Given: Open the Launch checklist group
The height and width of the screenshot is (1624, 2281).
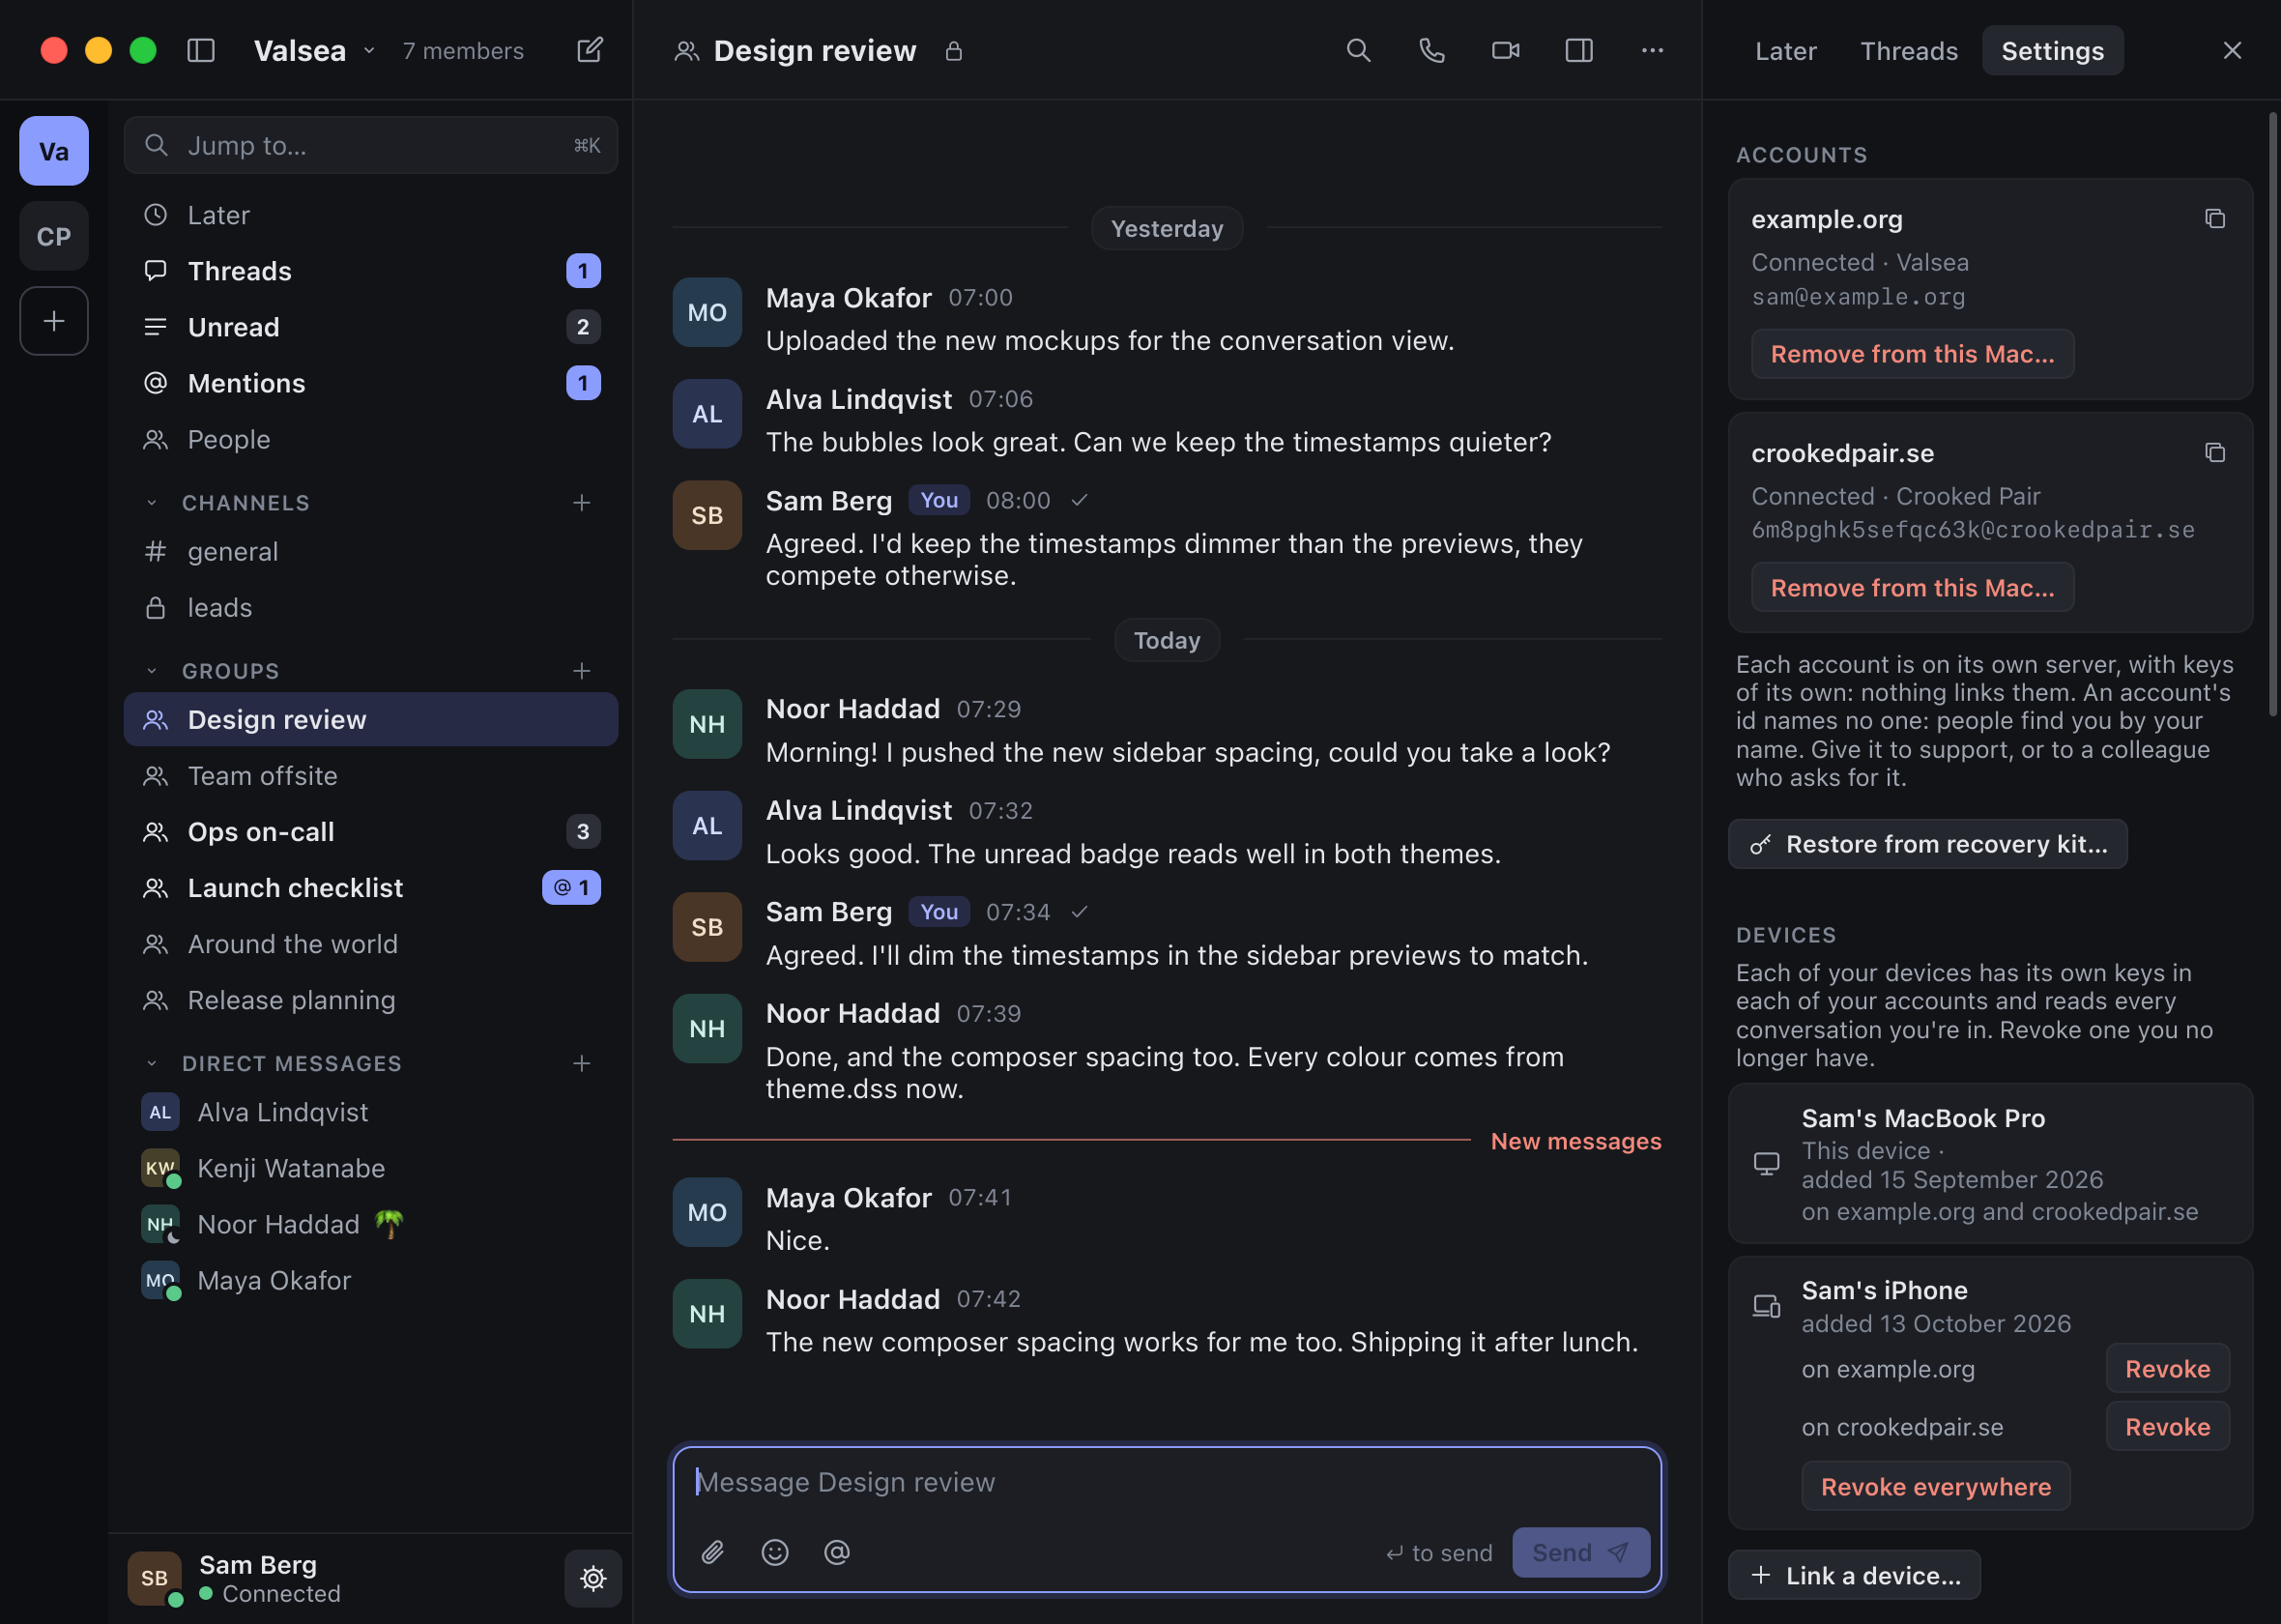Looking at the screenshot, I should pos(371,888).
